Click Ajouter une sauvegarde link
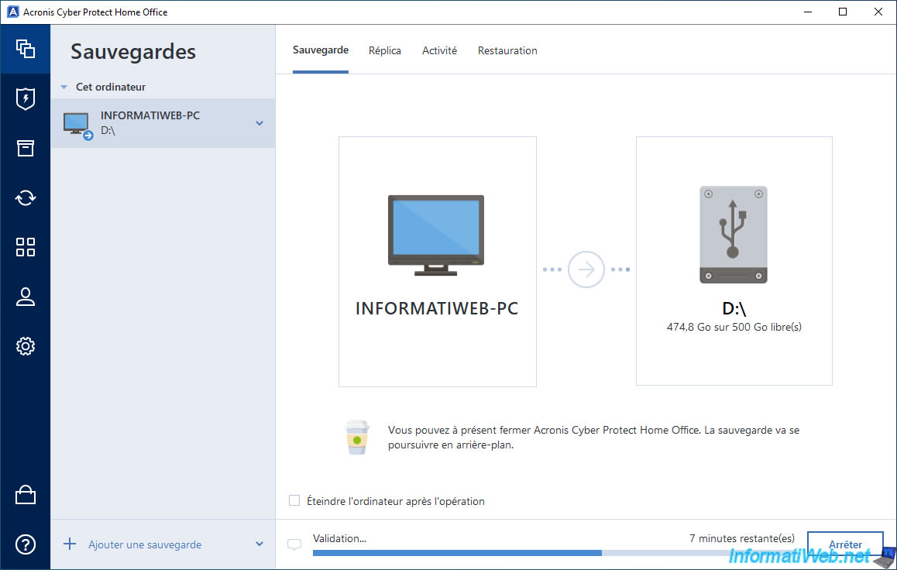The width and height of the screenshot is (897, 570). [145, 545]
